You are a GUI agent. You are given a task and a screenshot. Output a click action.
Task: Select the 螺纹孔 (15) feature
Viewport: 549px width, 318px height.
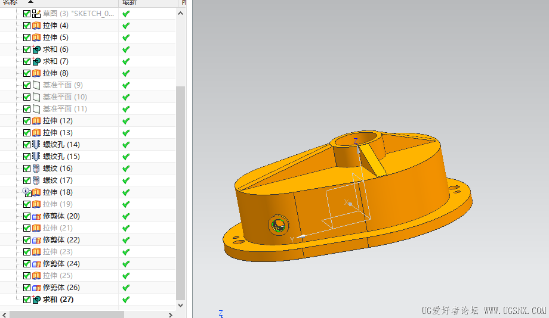click(x=61, y=157)
